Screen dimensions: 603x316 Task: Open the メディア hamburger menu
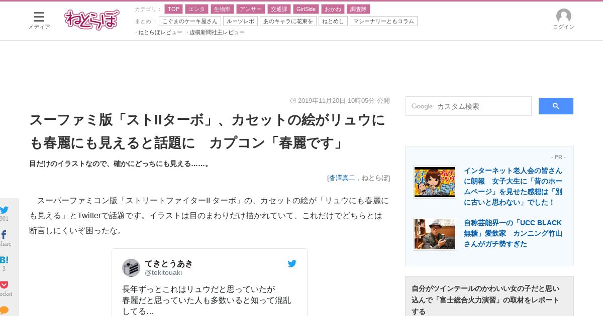pyautogui.click(x=39, y=17)
